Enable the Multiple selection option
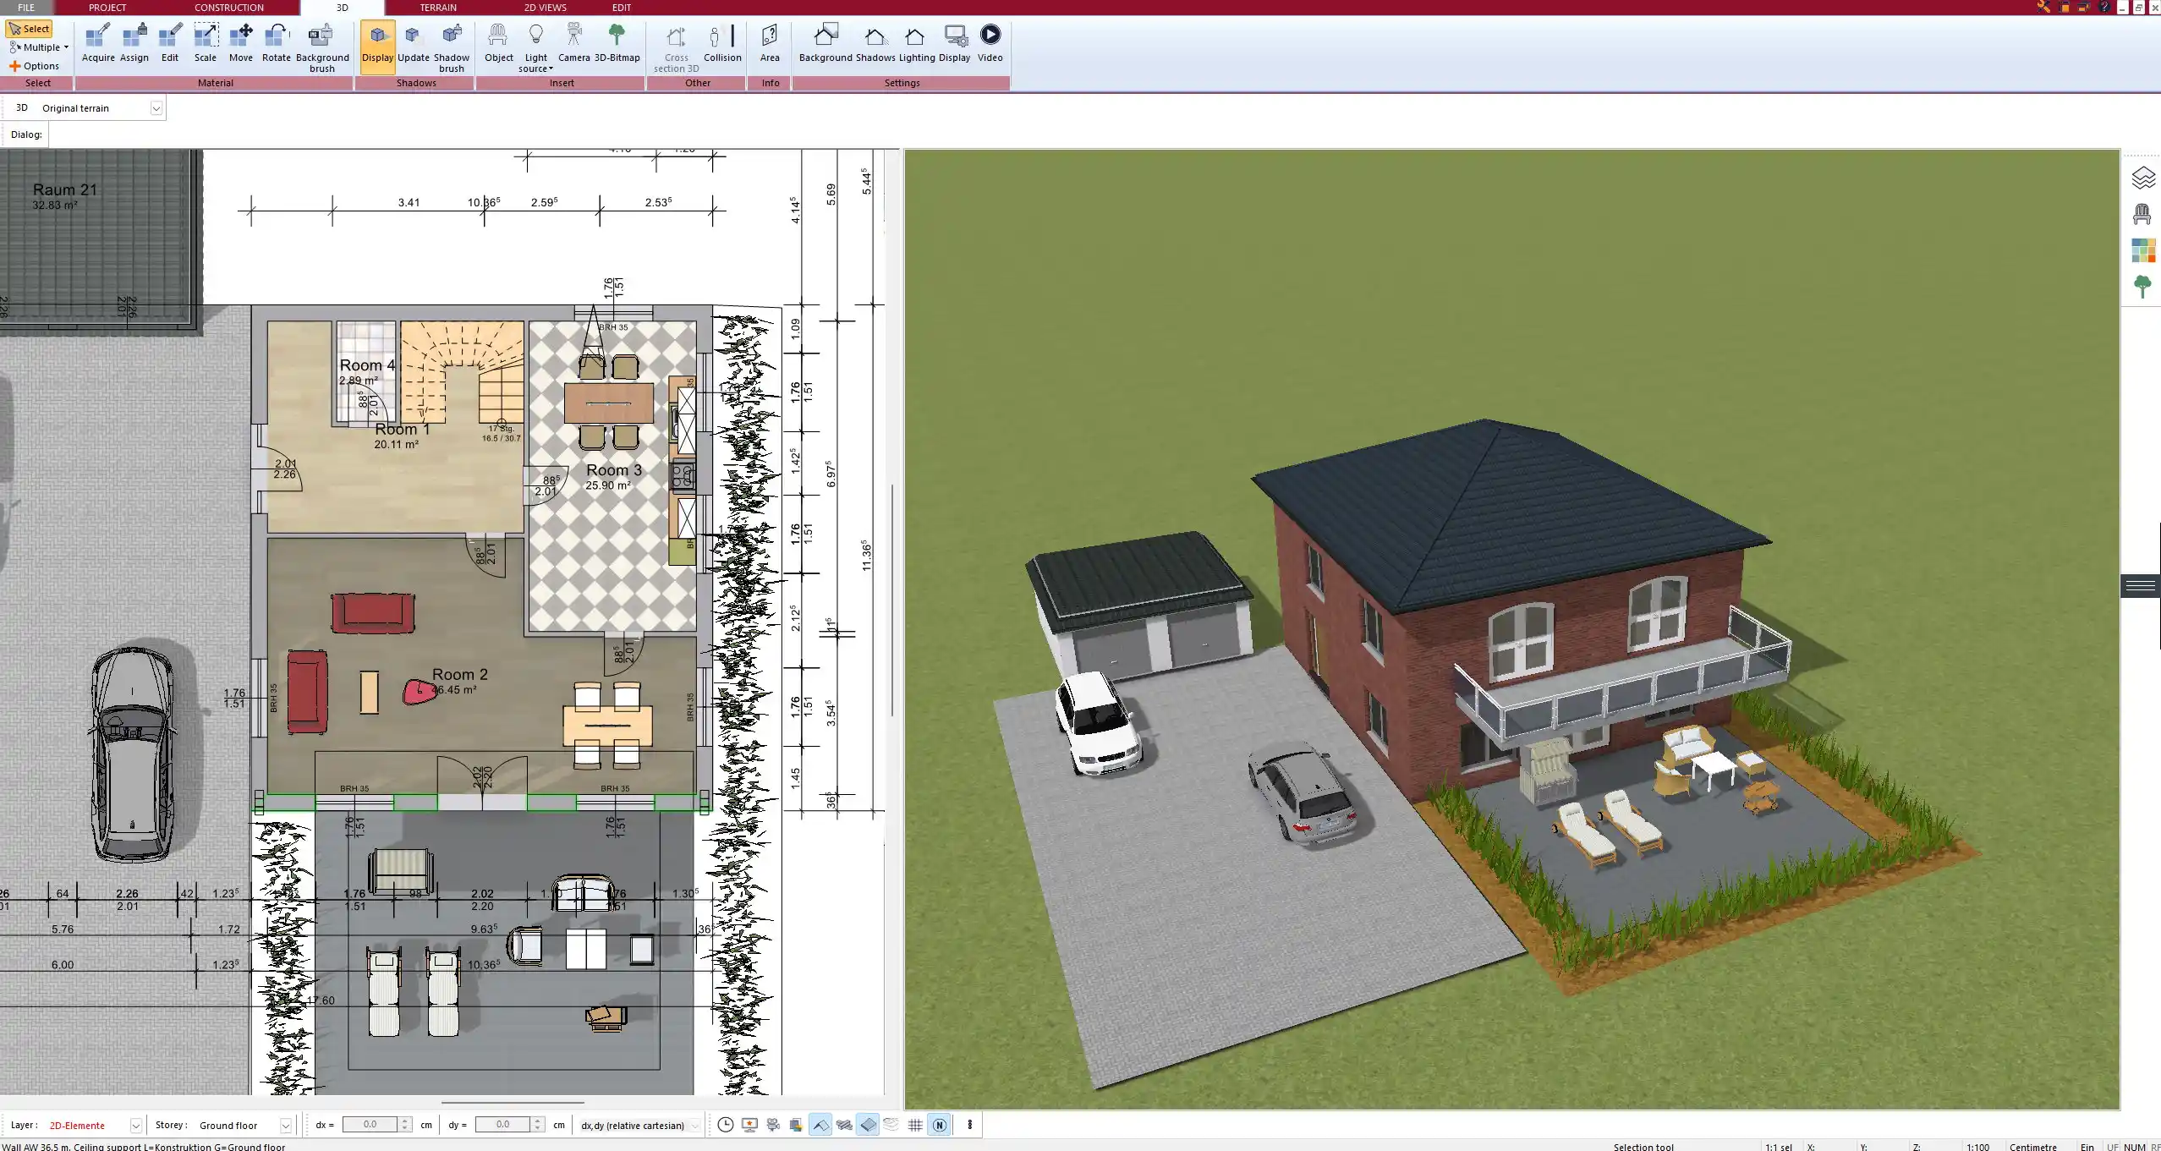This screenshot has width=2161, height=1151. click(x=39, y=47)
